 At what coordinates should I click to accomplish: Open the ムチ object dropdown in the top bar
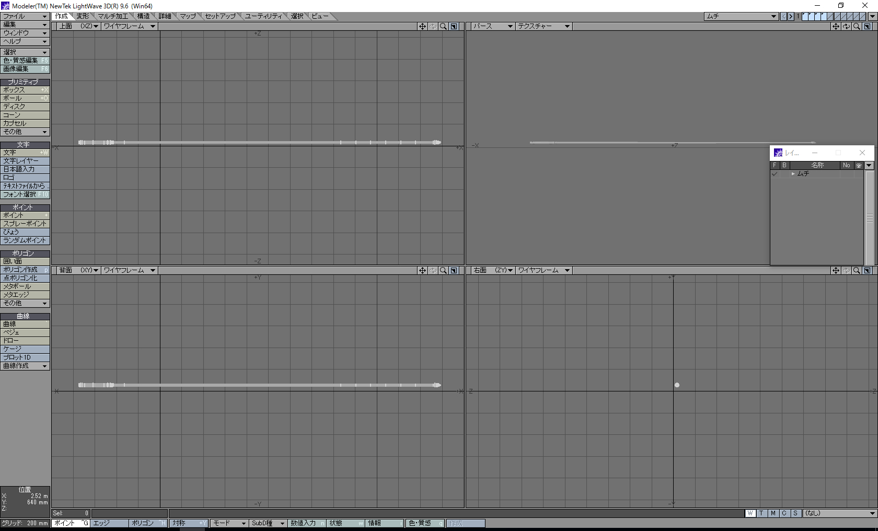pyautogui.click(x=741, y=17)
